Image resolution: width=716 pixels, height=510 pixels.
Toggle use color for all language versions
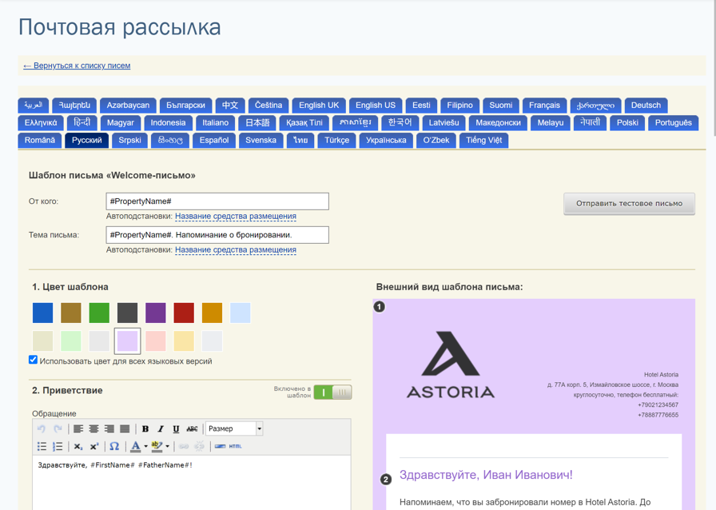[33, 360]
